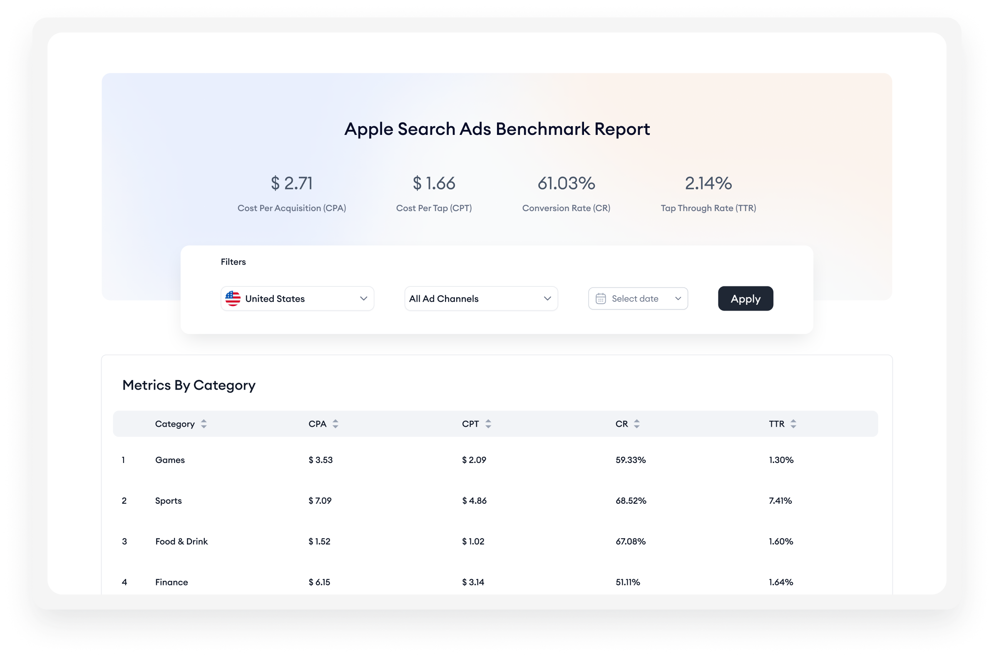This screenshot has width=994, height=657.
Task: Click Food & Drink CR value 67.08%
Action: click(x=631, y=541)
